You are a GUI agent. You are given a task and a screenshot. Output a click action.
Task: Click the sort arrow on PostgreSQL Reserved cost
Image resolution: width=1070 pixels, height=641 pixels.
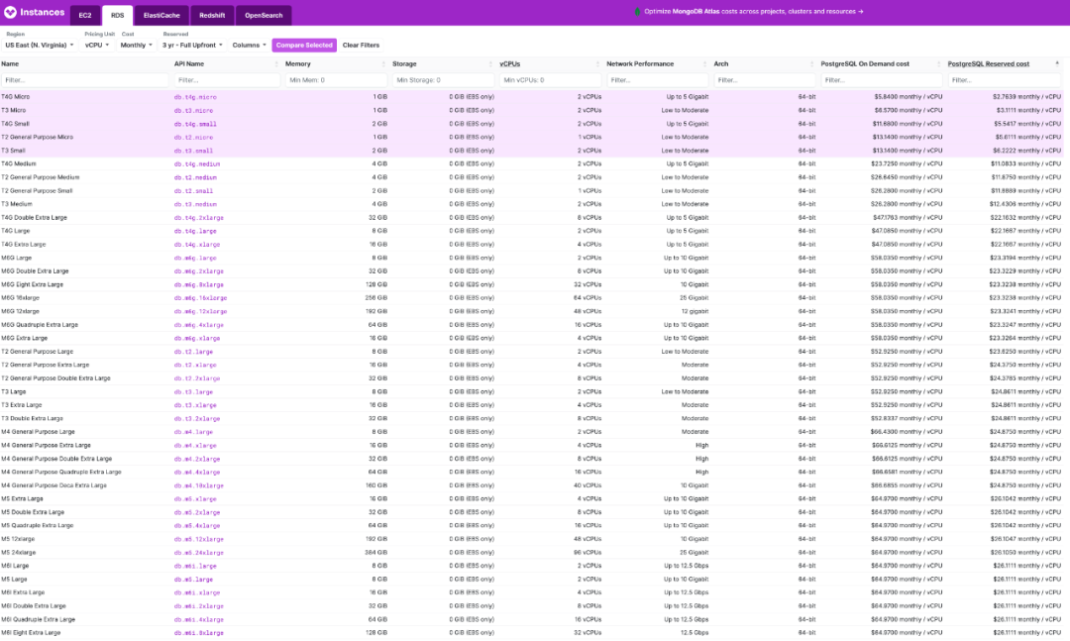pyautogui.click(x=1057, y=63)
